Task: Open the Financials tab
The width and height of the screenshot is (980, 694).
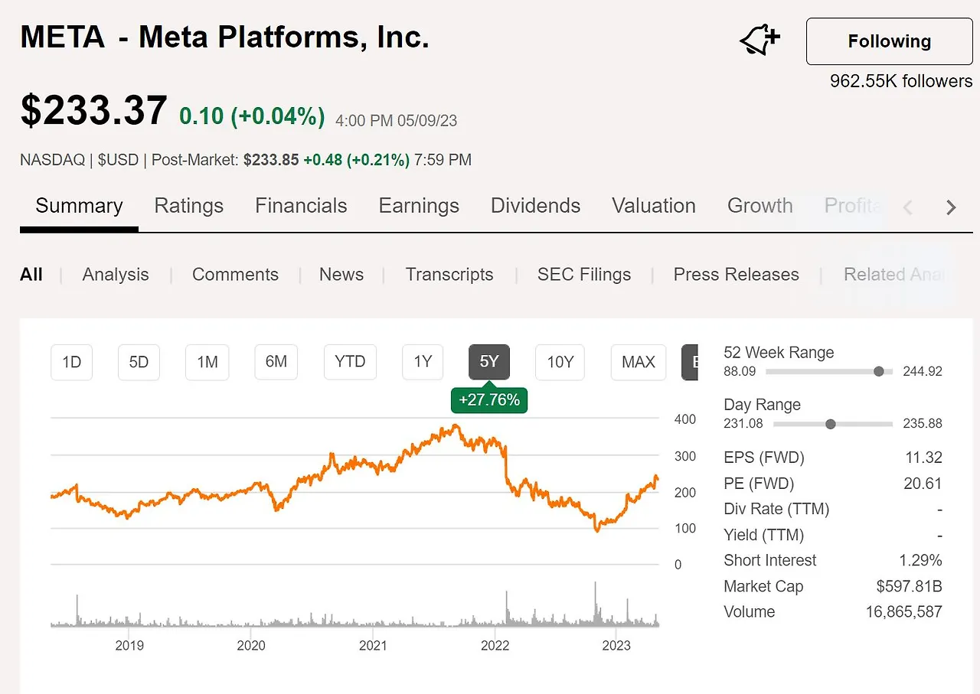Action: point(301,206)
